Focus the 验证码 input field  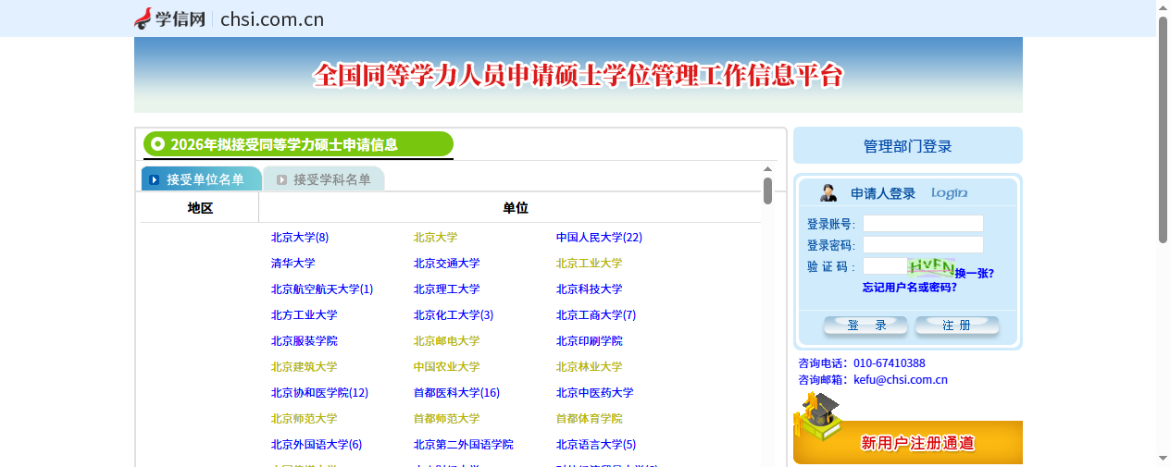click(885, 266)
